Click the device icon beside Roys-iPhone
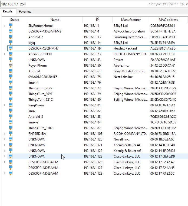The width and height of the screenshot is (188, 206). [x=11, y=65]
